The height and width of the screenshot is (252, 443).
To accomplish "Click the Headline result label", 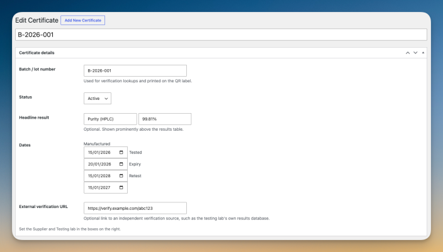I will [x=34, y=118].
